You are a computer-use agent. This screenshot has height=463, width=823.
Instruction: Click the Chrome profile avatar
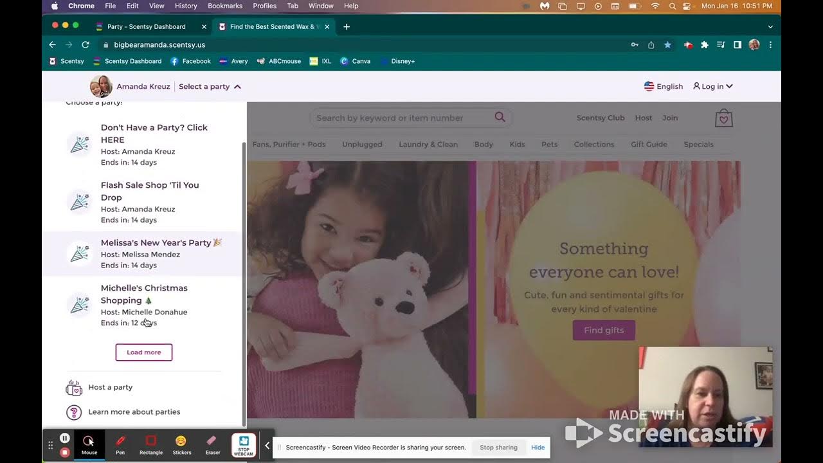(x=754, y=45)
